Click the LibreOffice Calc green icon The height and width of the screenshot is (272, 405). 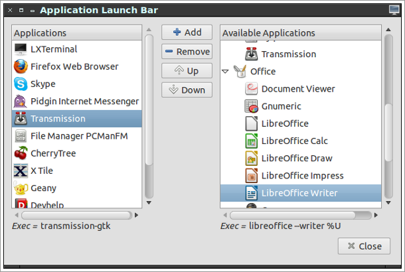[252, 141]
